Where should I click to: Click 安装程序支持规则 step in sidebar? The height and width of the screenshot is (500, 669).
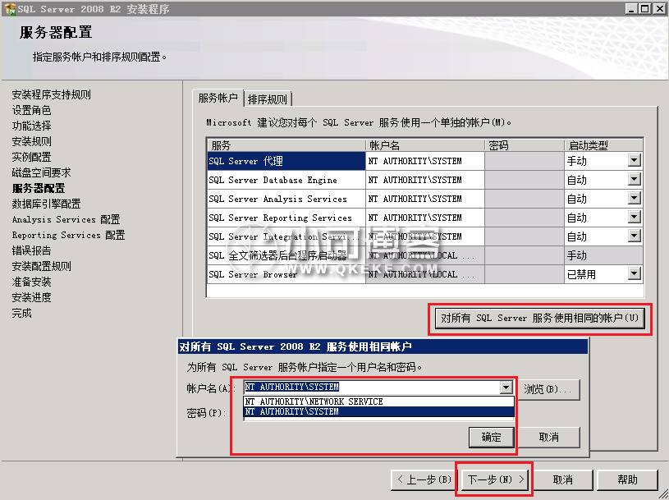click(51, 94)
